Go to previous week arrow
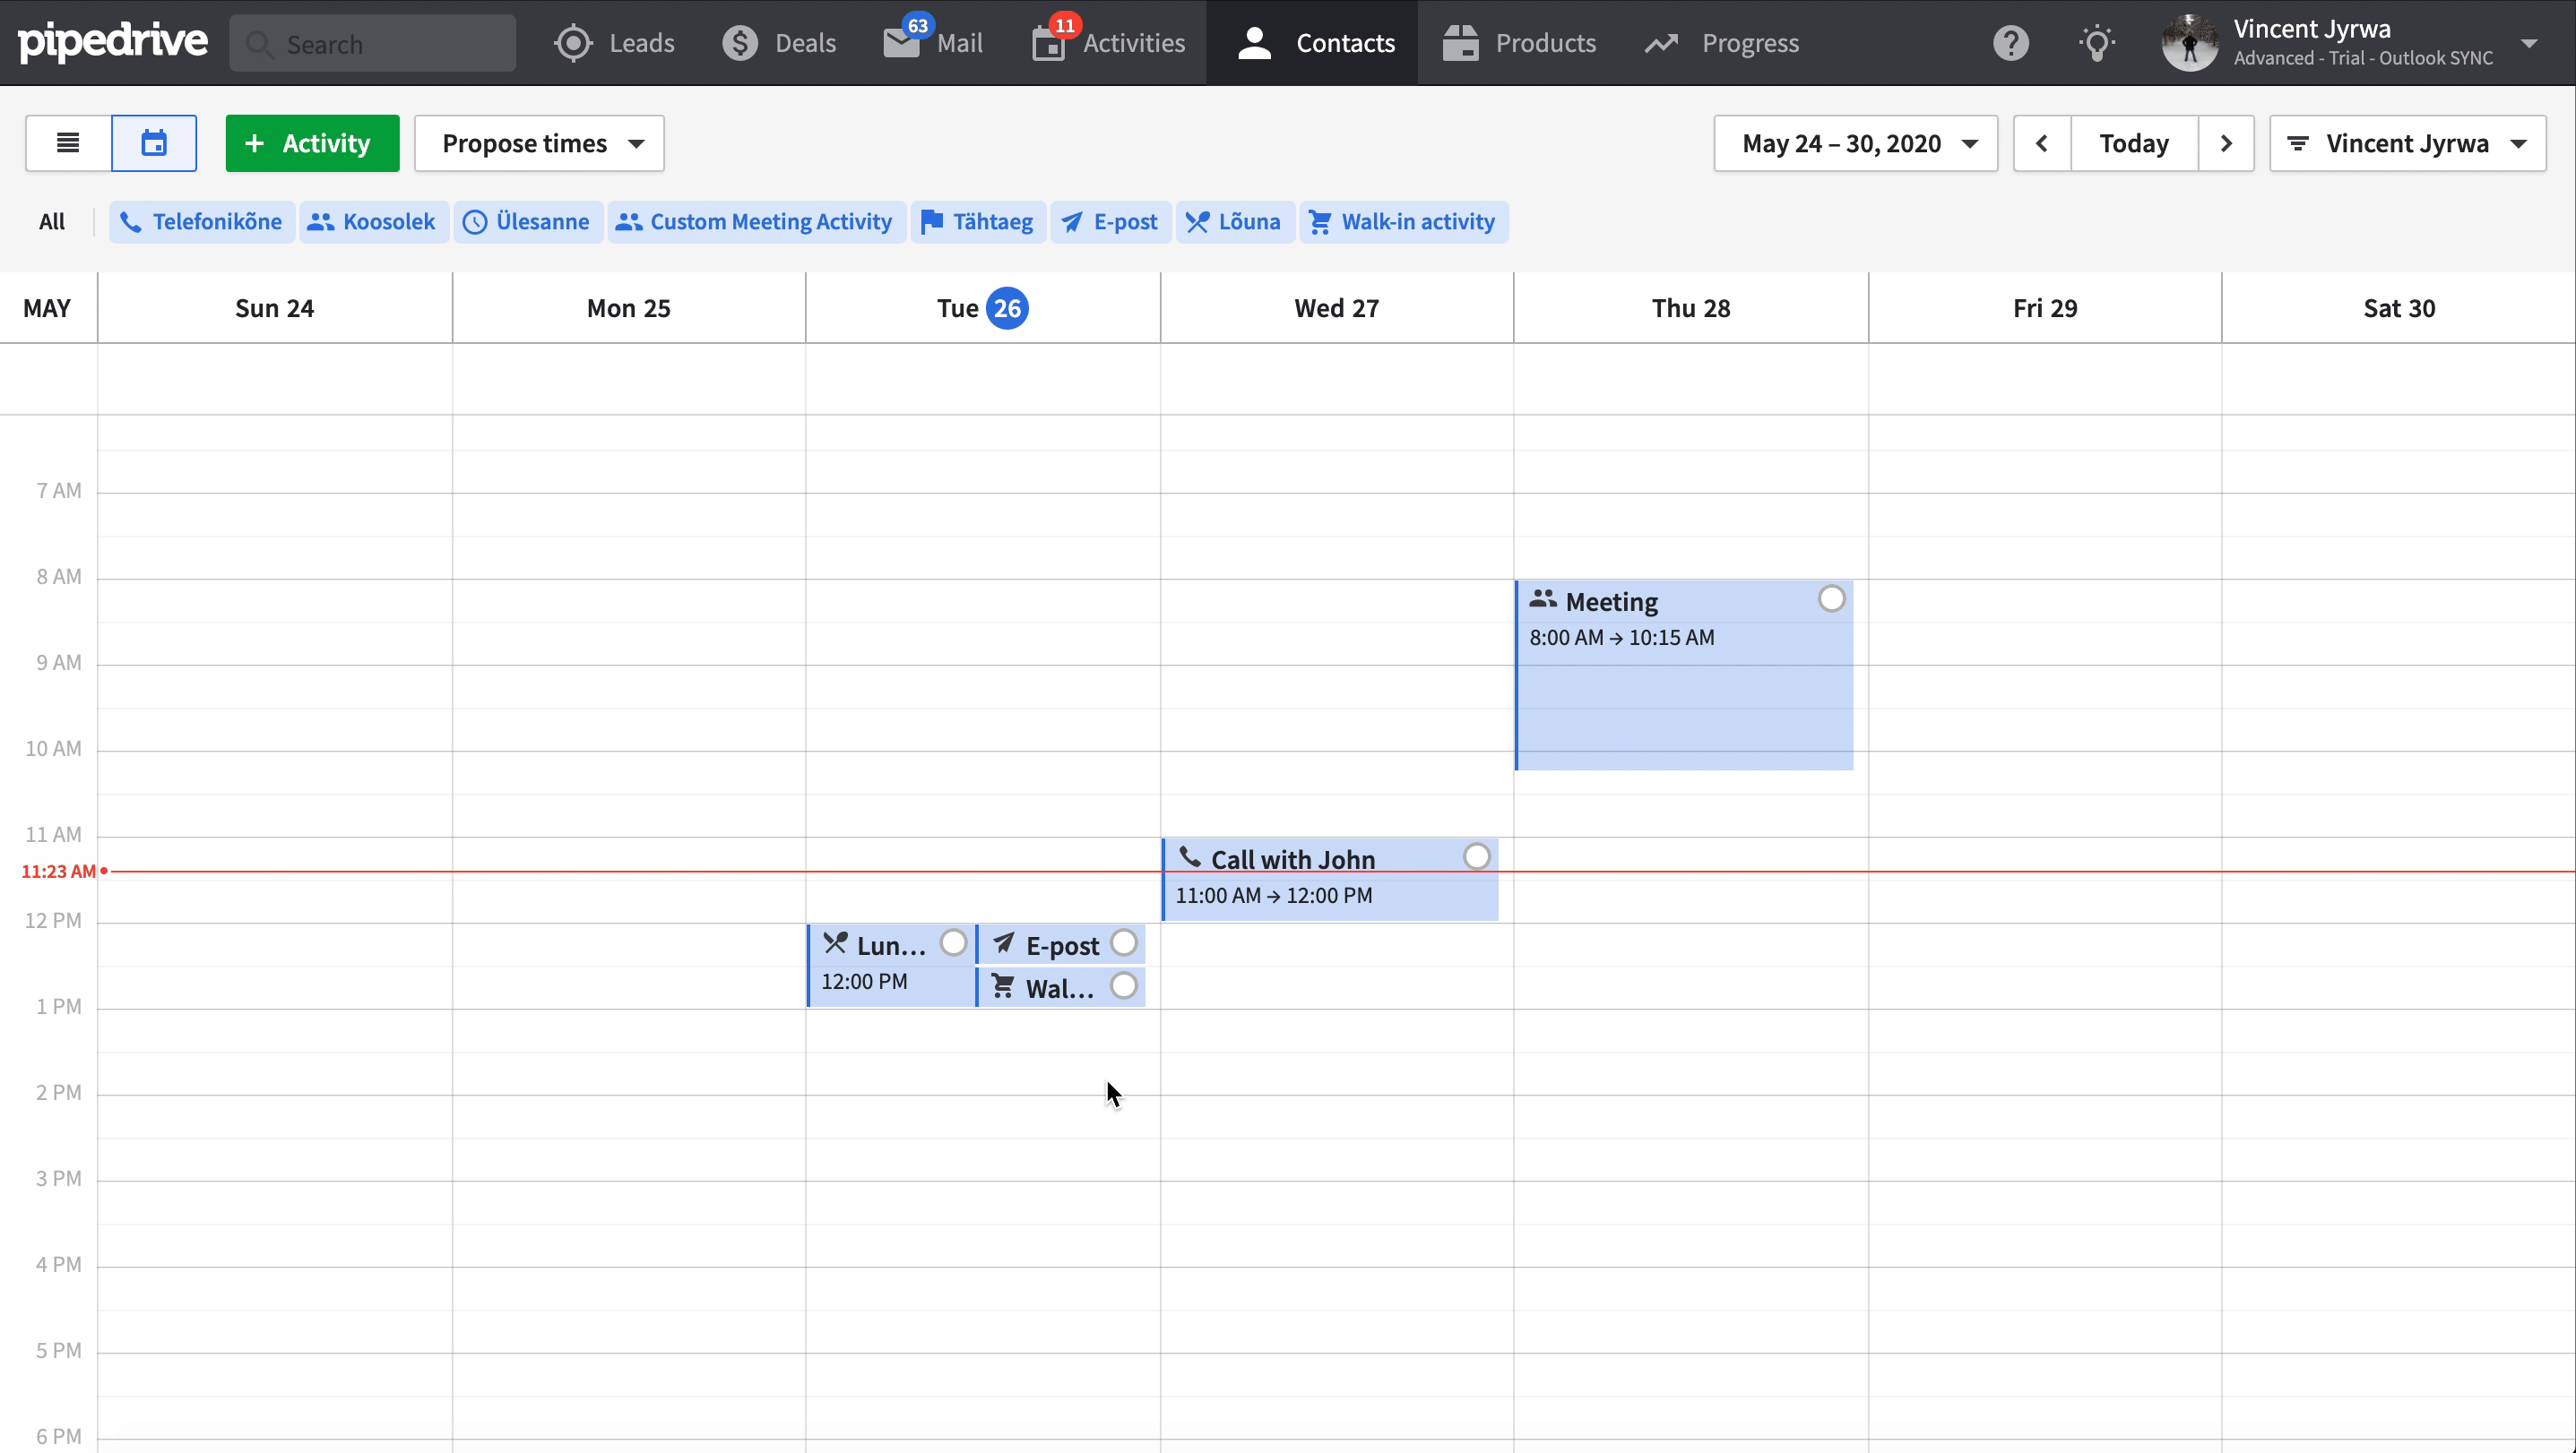2576x1453 pixels. tap(2041, 143)
